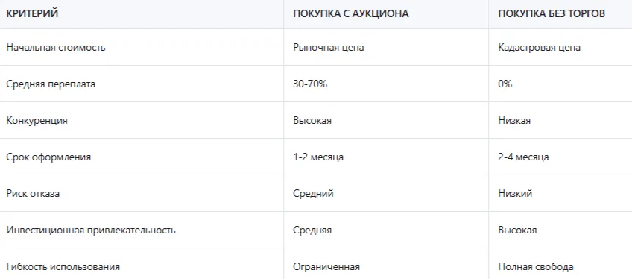Click the ПОКУПКА С АУКЦИОНА column header
The width and height of the screenshot is (632, 279).
coord(351,14)
